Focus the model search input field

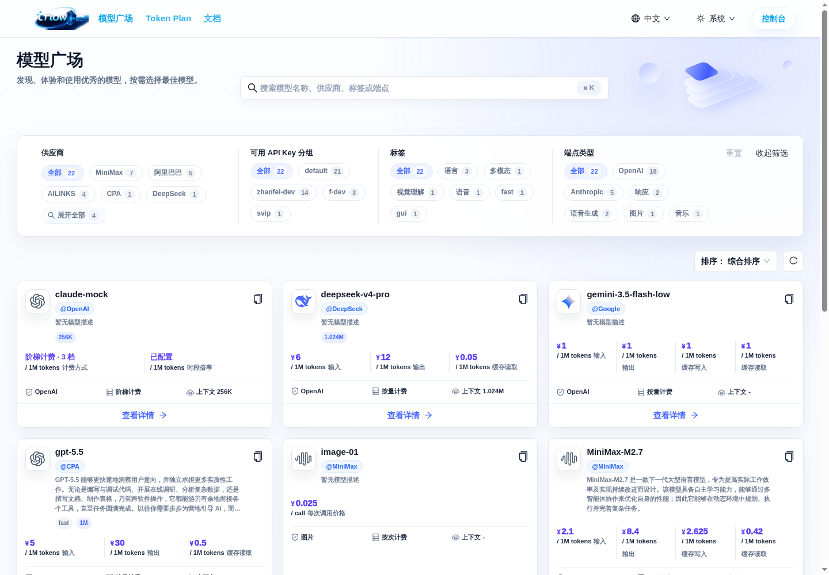[x=424, y=88]
